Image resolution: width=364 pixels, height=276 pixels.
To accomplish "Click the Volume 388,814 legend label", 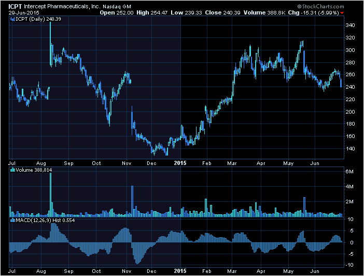I will tap(34, 170).
